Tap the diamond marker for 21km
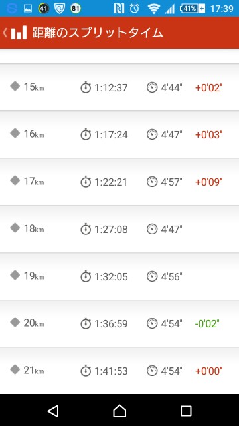The image size is (239, 426). point(15,369)
